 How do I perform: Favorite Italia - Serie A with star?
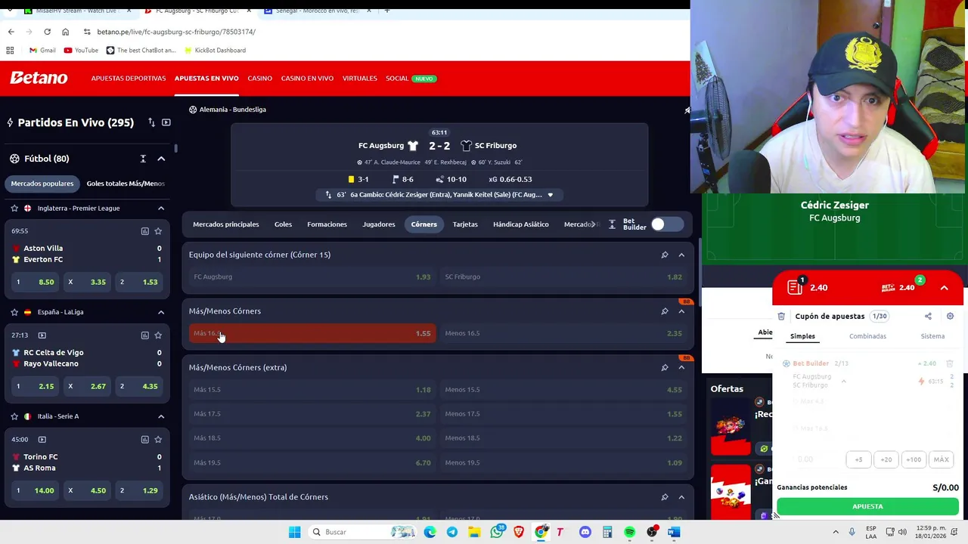(x=14, y=416)
